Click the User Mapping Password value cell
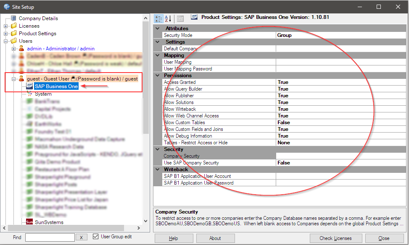 340,69
